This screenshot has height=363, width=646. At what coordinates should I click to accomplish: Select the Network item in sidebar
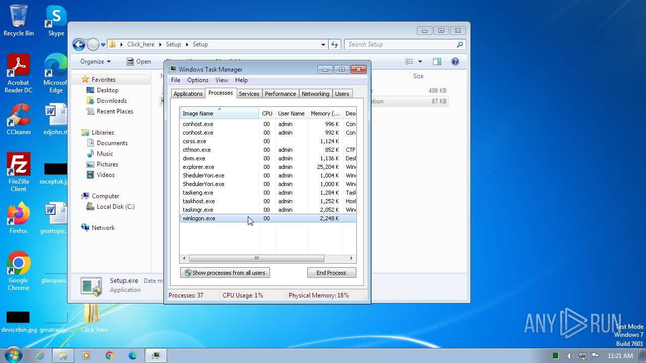tap(103, 228)
